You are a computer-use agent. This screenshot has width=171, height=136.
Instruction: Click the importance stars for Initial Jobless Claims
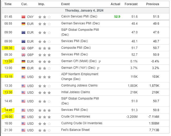click(x=44, y=92)
